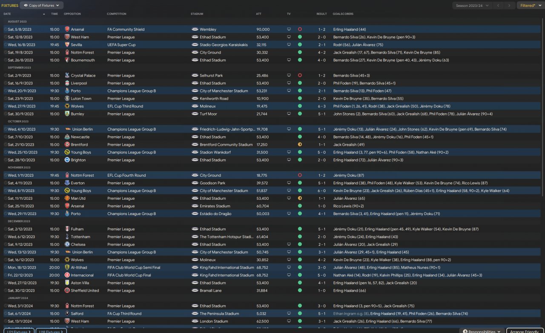Click the Internacional club badge
Viewport: 545px width, 333px height.
67,275
